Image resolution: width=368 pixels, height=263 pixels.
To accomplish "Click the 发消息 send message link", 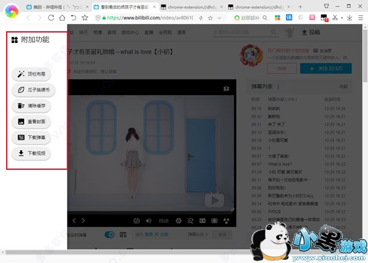I will pos(322,50).
